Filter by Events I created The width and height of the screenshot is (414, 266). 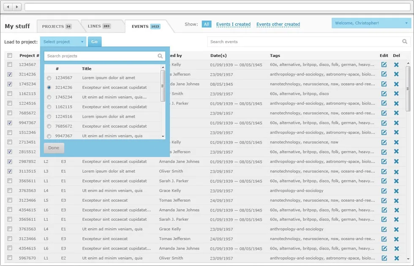pos(233,24)
